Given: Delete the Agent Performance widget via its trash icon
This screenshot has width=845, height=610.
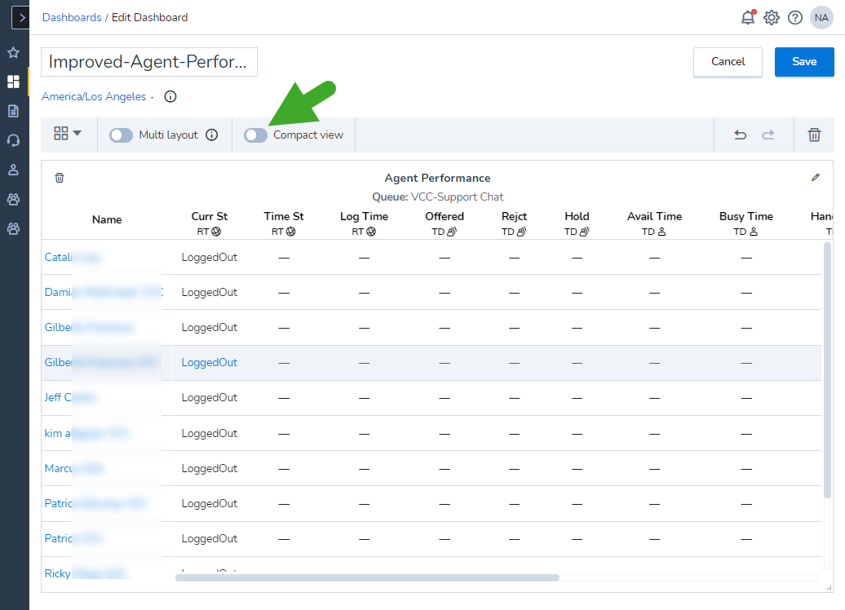Looking at the screenshot, I should [59, 177].
